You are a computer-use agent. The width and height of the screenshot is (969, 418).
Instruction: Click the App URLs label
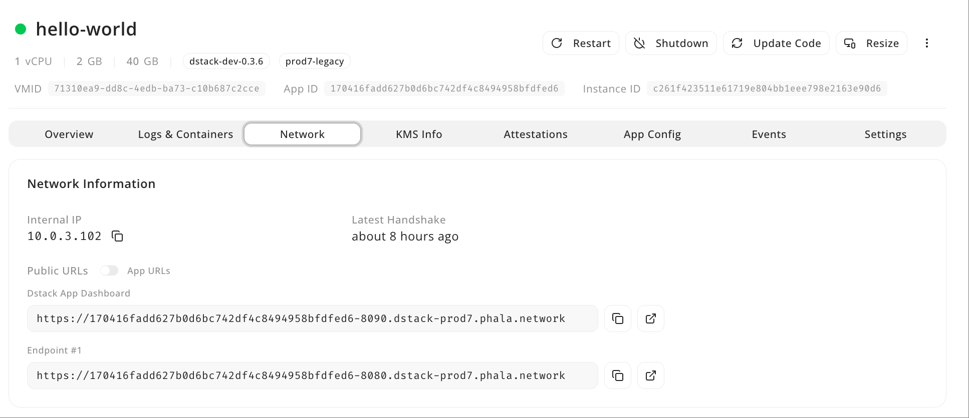pos(149,270)
